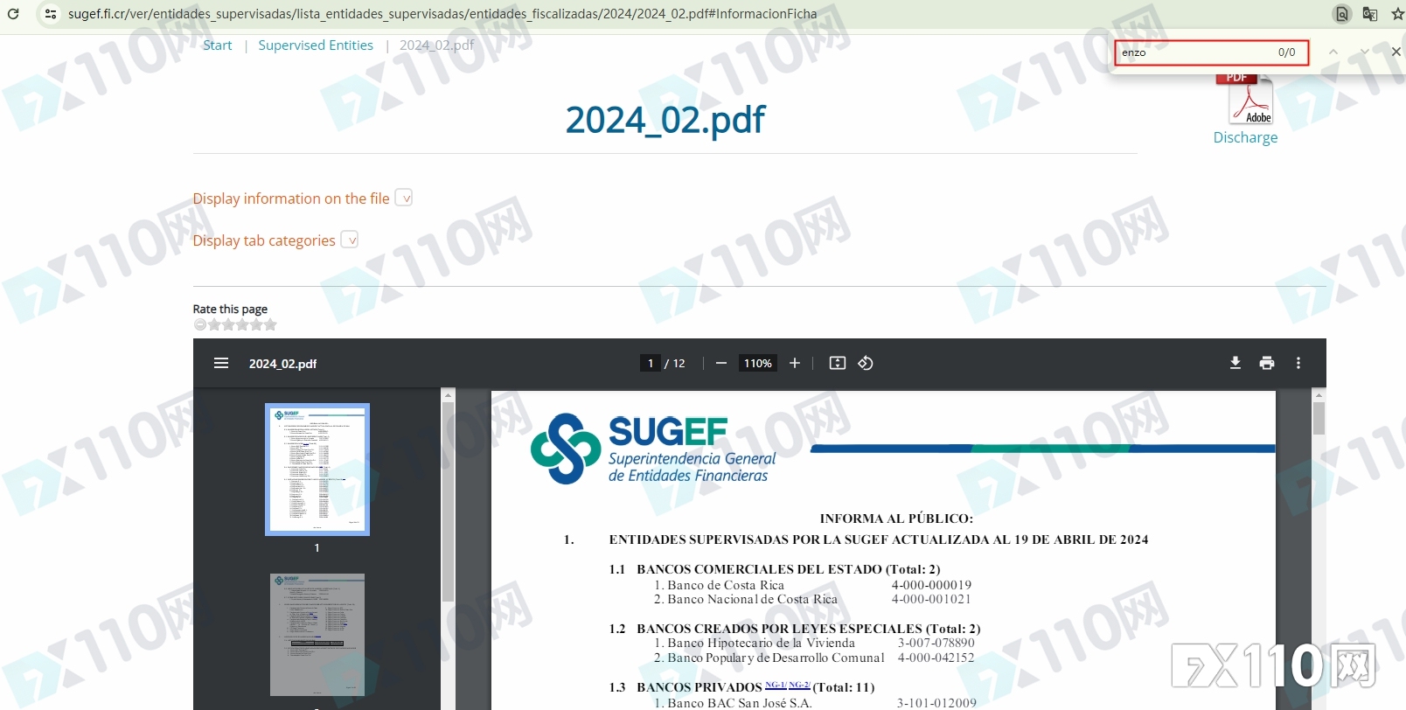Select page 1 thumbnail

(x=317, y=470)
